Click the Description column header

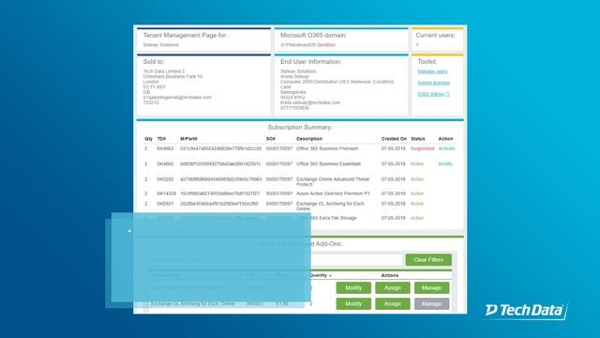click(309, 139)
